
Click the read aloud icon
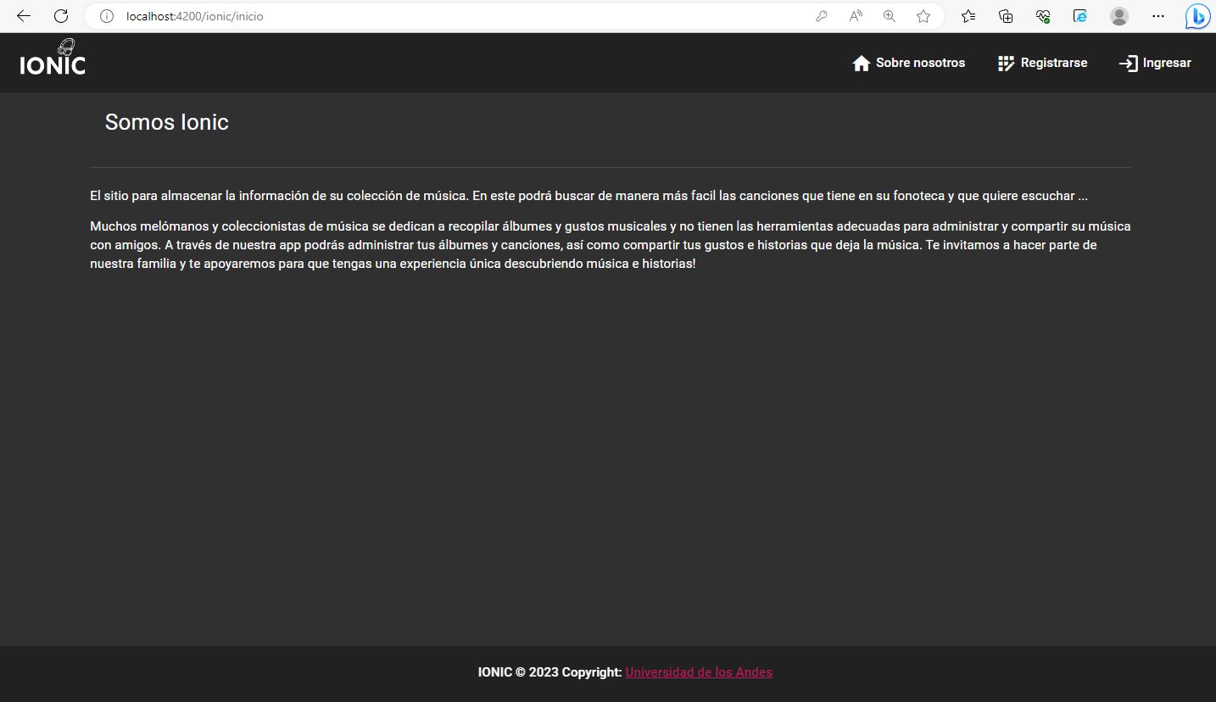(855, 15)
